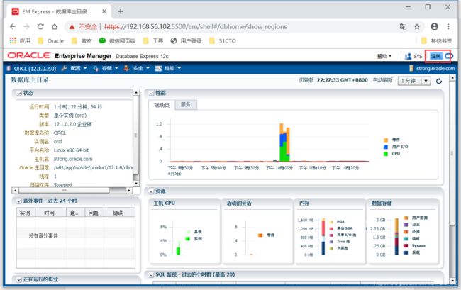Click the ORCL (12.1.0.2.0) database link
This screenshot has width=461, height=290.
[35, 69]
